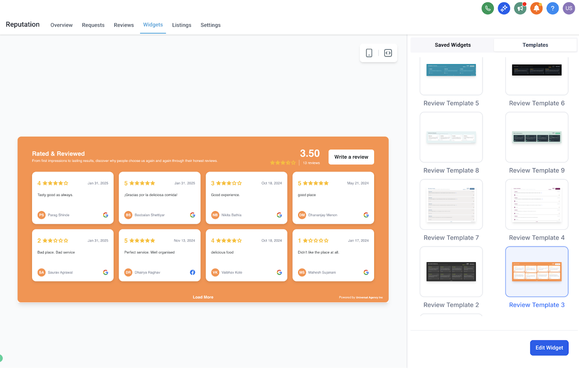Select the Review Template 2 thumbnail
Viewport: 579px width, 370px height.
[451, 272]
